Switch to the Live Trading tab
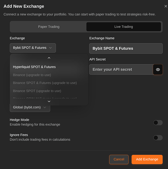The height and width of the screenshot is (169, 168). [124, 27]
